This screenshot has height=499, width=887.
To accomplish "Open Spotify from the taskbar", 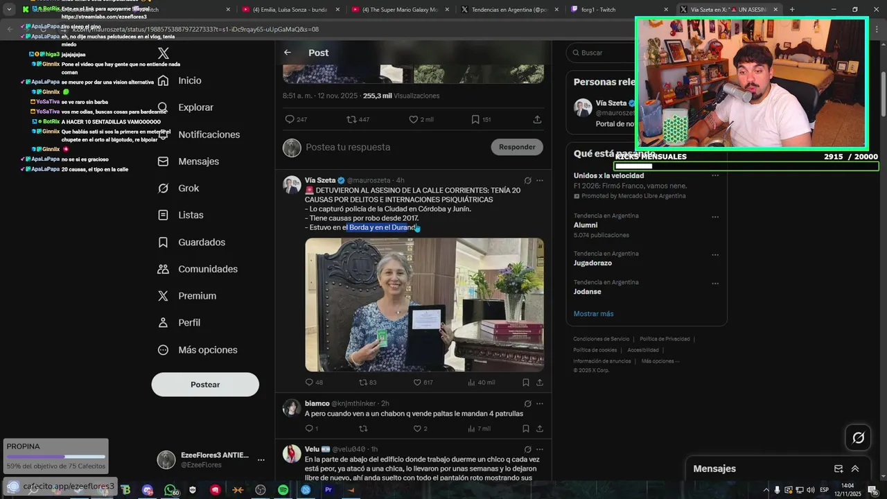I will (283, 490).
